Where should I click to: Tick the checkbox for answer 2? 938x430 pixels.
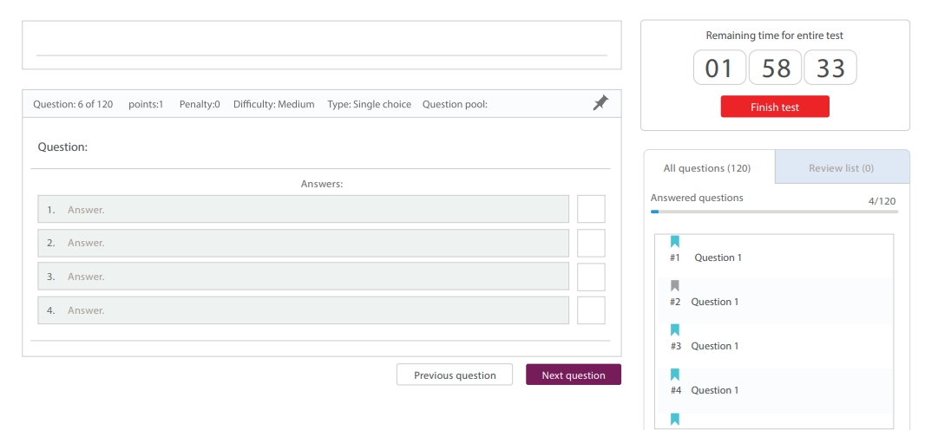(x=591, y=243)
